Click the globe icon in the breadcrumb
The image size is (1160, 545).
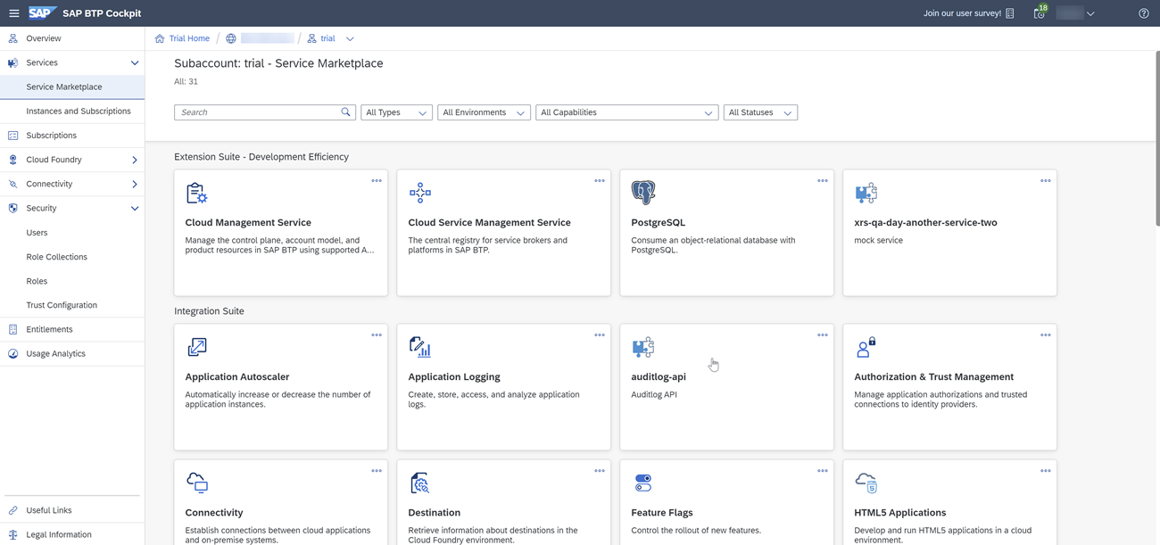point(231,38)
